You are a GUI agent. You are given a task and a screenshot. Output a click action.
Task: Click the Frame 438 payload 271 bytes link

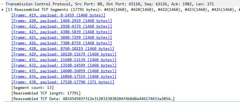click(x=63, y=82)
